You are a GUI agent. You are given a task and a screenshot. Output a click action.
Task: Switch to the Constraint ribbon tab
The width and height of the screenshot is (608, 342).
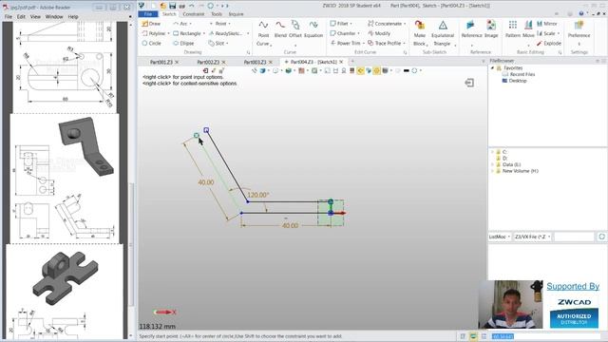tap(194, 14)
